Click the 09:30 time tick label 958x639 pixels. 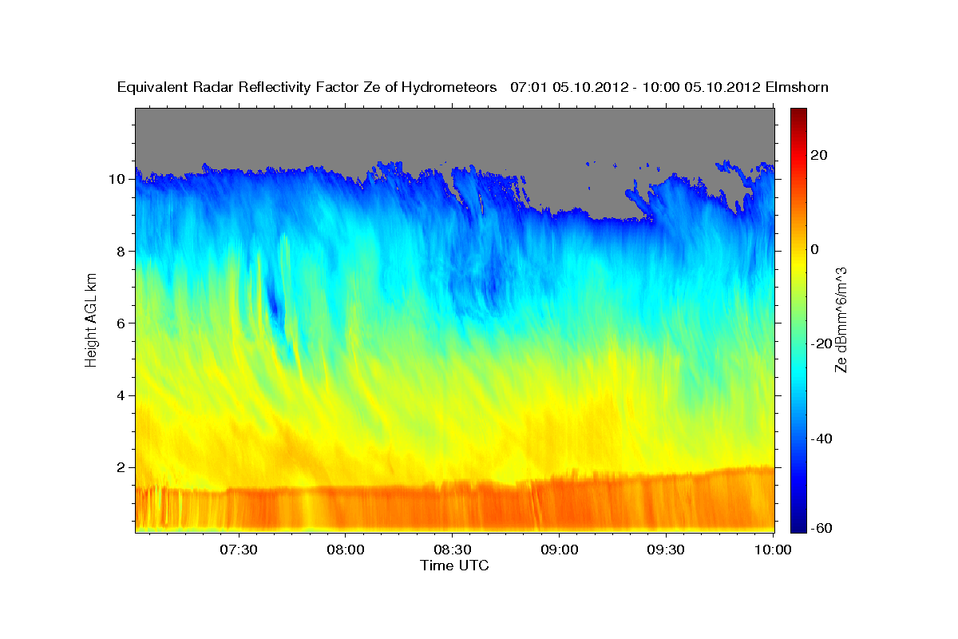[x=666, y=550]
